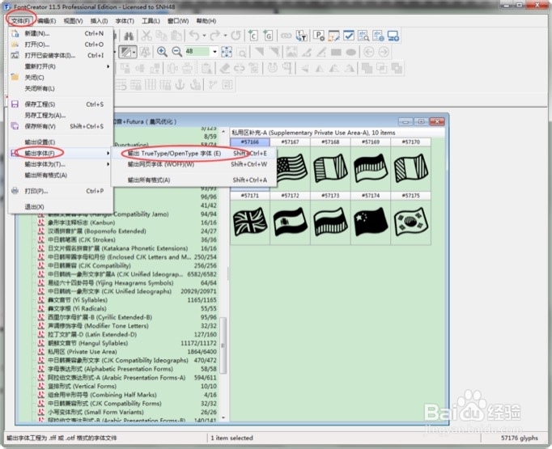This screenshot has height=449, width=552.
Task: Click the glyph transform (TT) icon
Action: (301, 36)
